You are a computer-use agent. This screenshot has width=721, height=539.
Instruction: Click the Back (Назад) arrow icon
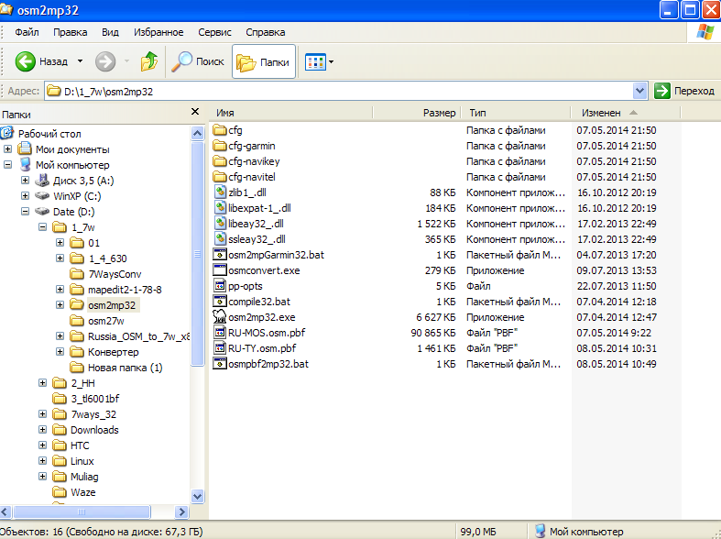26,61
